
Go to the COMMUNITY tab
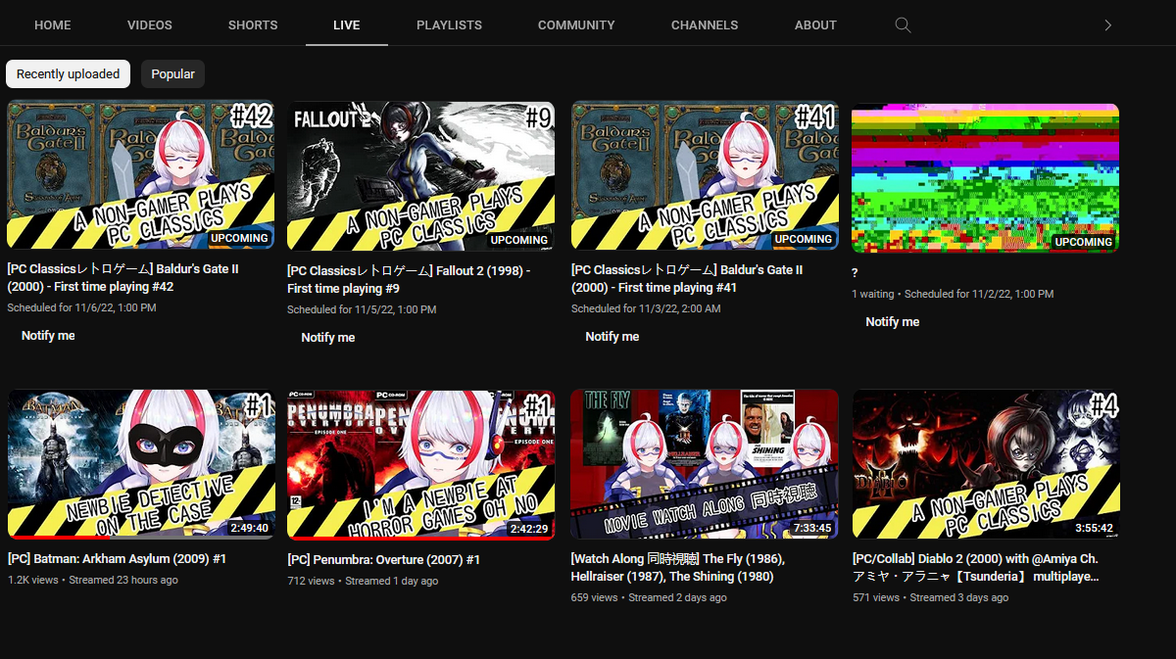tap(576, 24)
